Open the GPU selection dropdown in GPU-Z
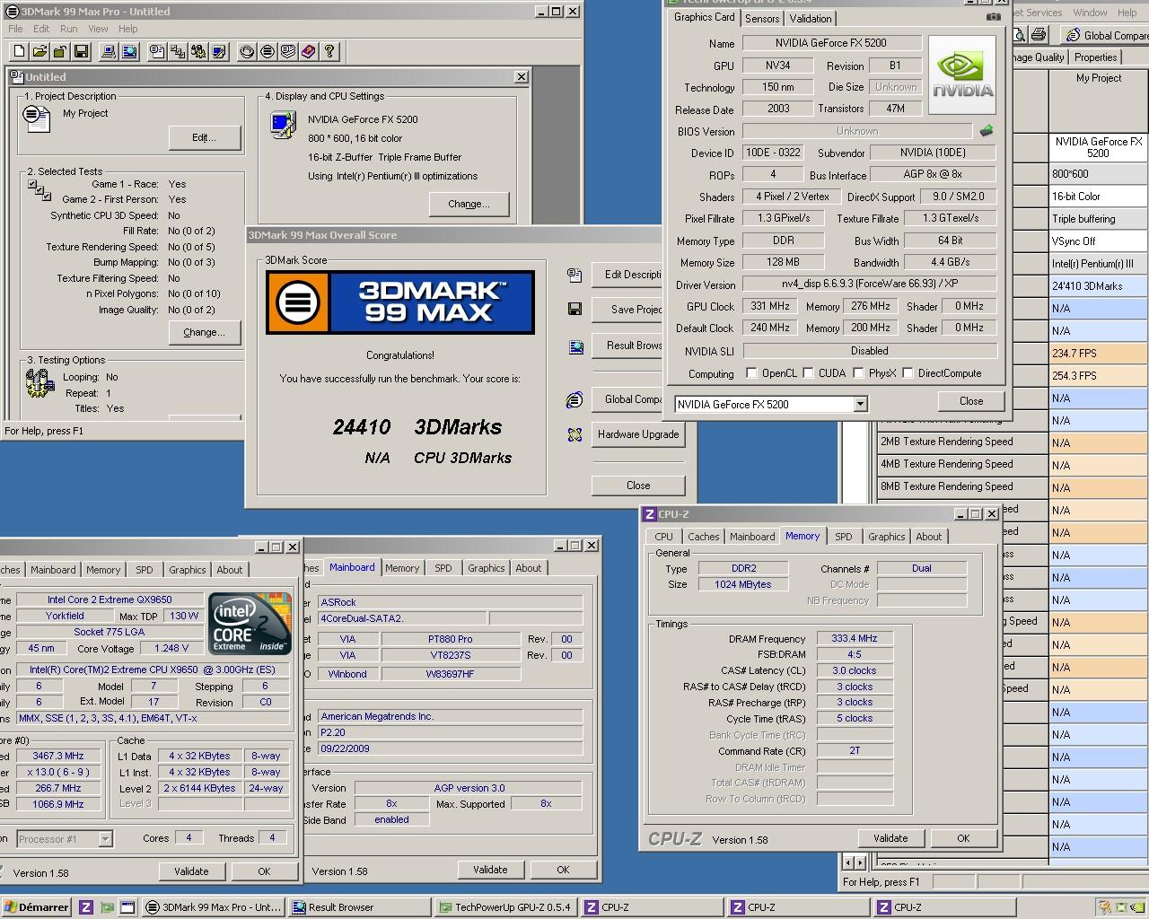The width and height of the screenshot is (1149, 919). point(860,405)
